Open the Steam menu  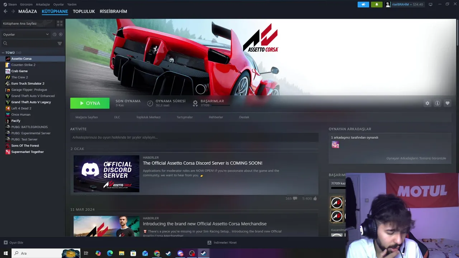[x=10, y=4]
